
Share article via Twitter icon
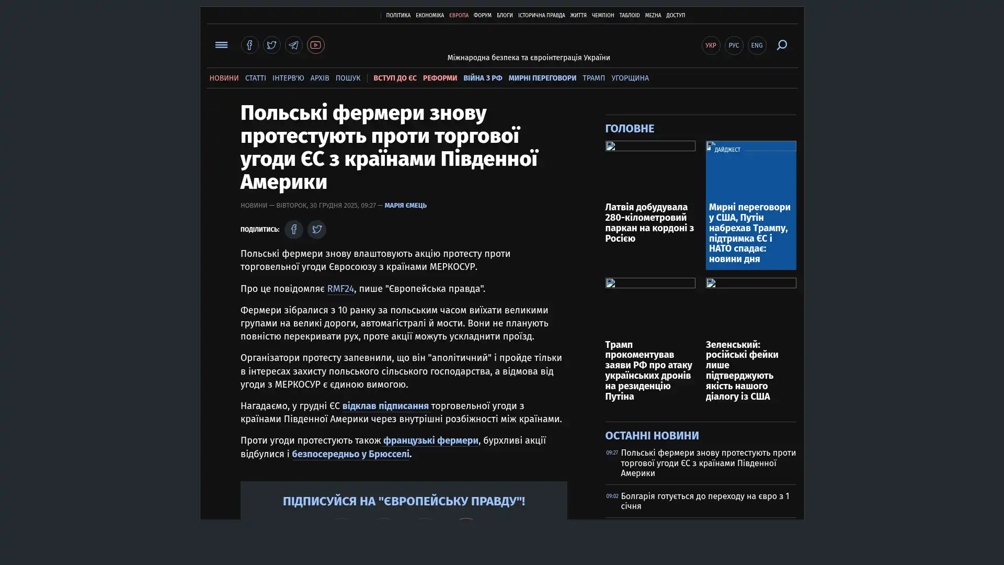tap(316, 229)
